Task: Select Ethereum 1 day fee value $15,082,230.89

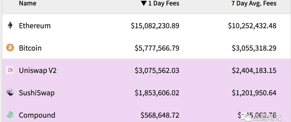Action: (x=155, y=26)
